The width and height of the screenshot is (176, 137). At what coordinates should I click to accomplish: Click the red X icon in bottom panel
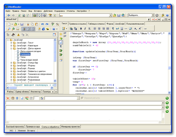pyautogui.click(x=8, y=98)
